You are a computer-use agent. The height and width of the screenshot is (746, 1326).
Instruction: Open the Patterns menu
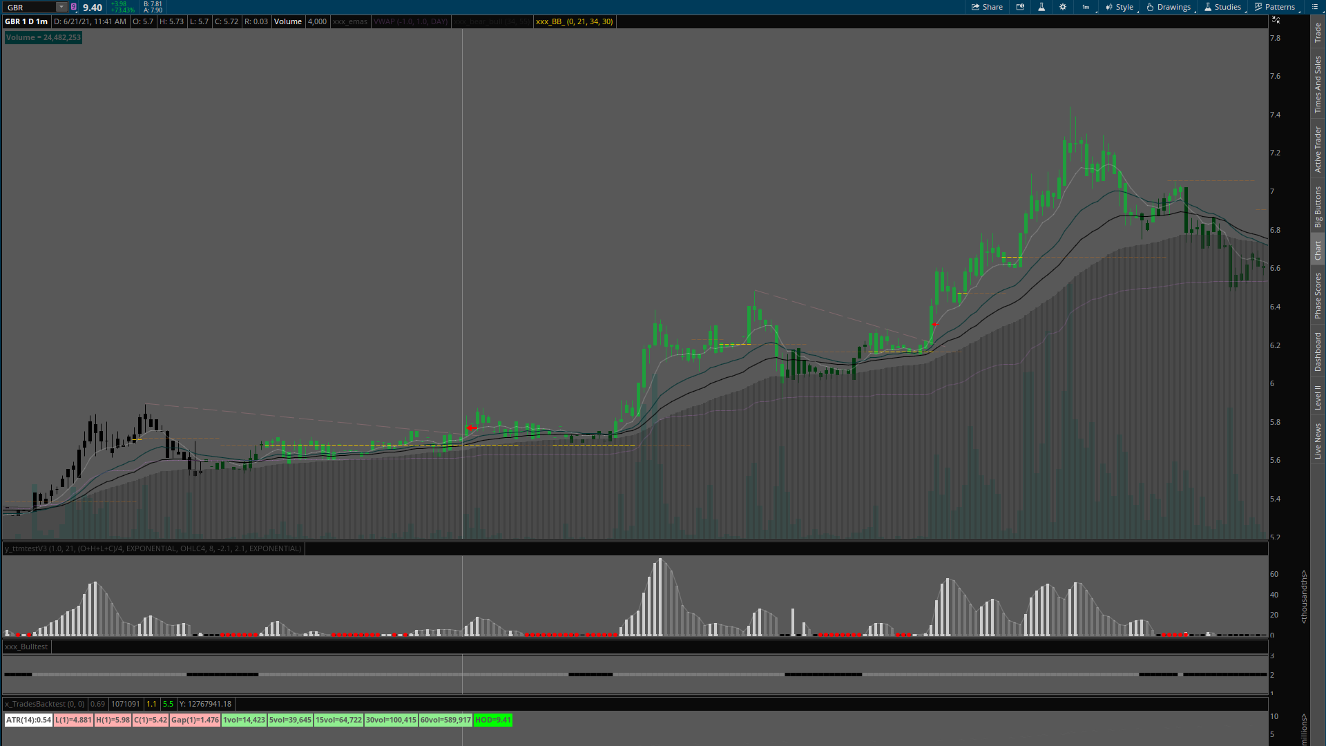(x=1275, y=7)
